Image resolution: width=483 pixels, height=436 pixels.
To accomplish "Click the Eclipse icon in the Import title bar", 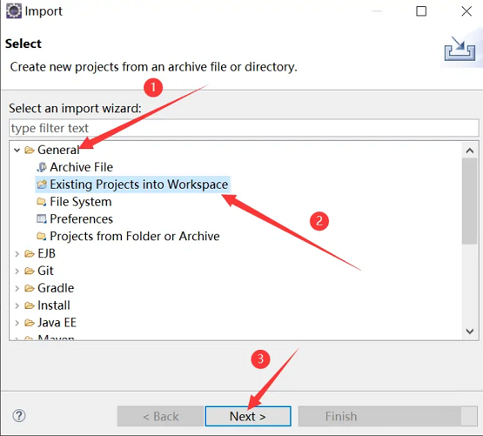I will [x=14, y=11].
